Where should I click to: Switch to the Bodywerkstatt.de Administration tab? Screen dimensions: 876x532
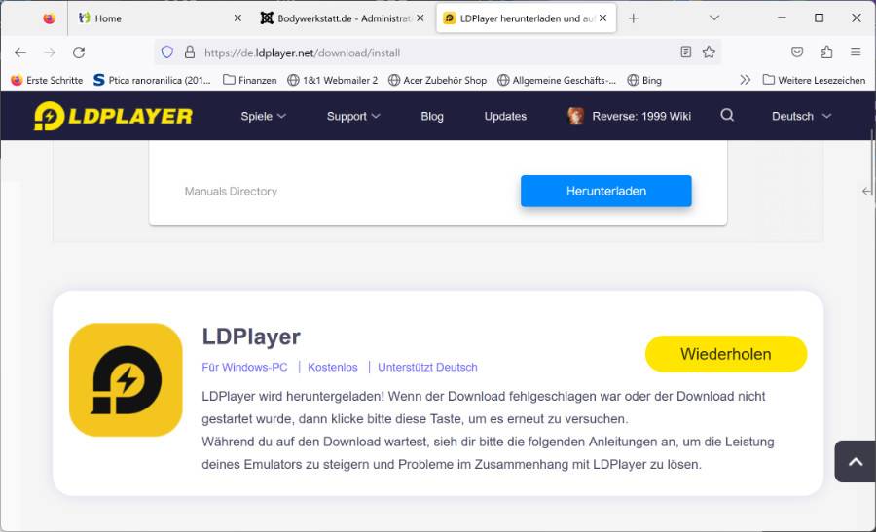[342, 18]
